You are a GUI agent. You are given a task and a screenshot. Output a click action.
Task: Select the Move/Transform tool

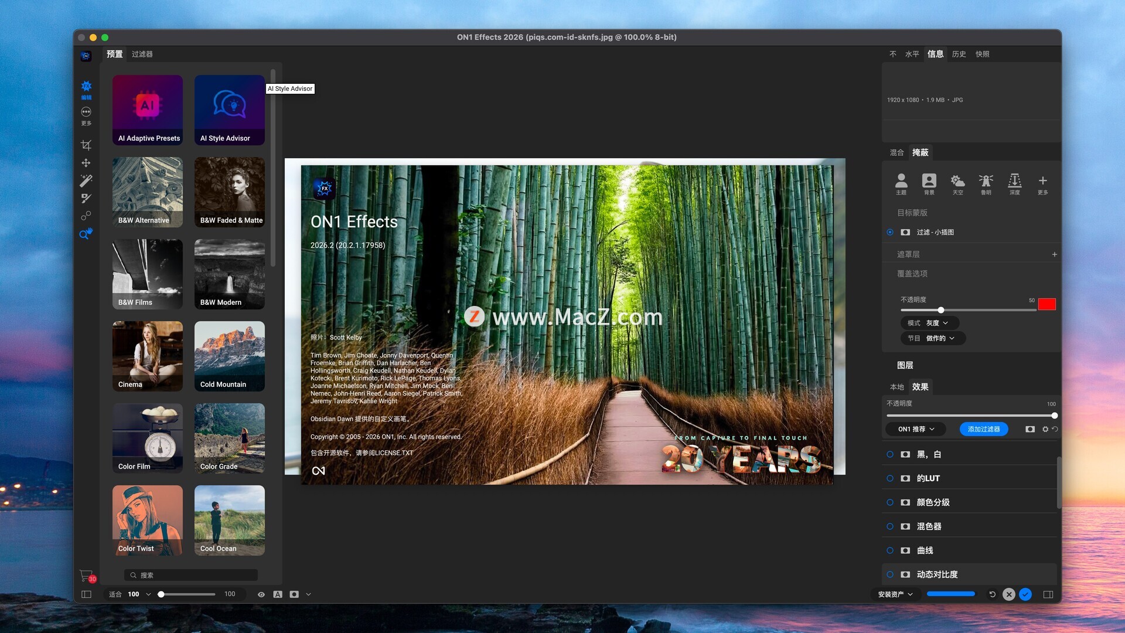(86, 163)
